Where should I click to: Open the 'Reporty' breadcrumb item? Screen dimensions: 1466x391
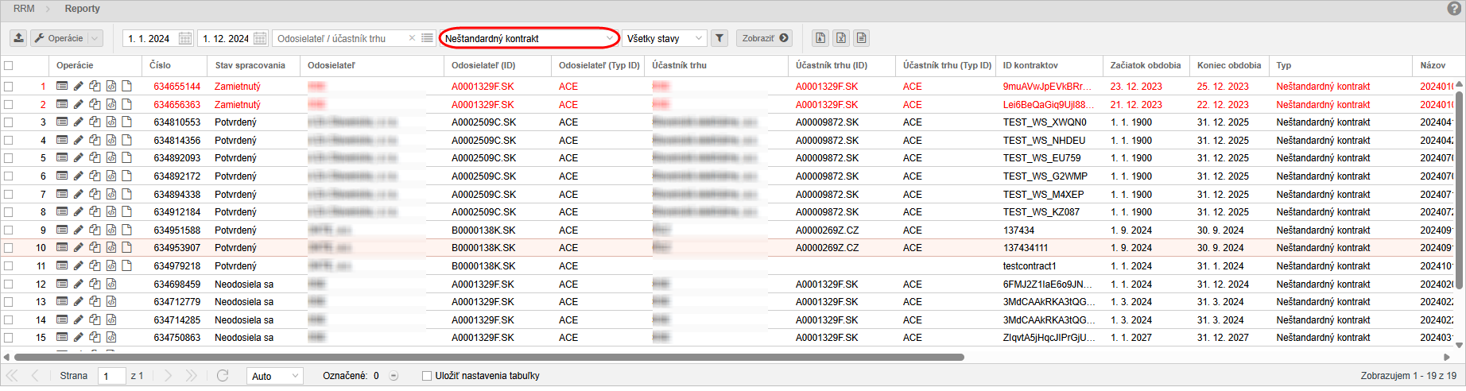(x=82, y=9)
